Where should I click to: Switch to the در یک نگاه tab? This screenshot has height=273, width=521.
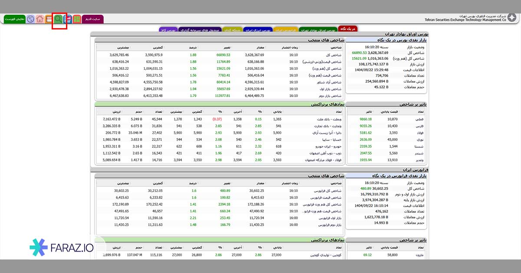tap(347, 29)
